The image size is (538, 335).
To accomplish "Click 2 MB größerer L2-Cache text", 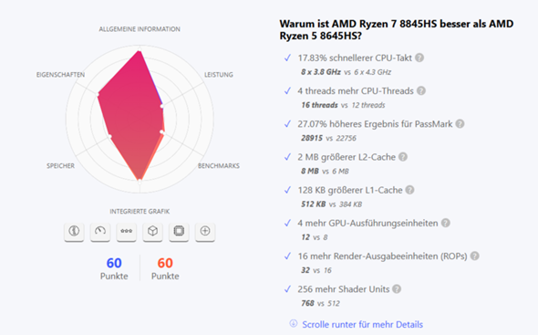I will pos(347,157).
